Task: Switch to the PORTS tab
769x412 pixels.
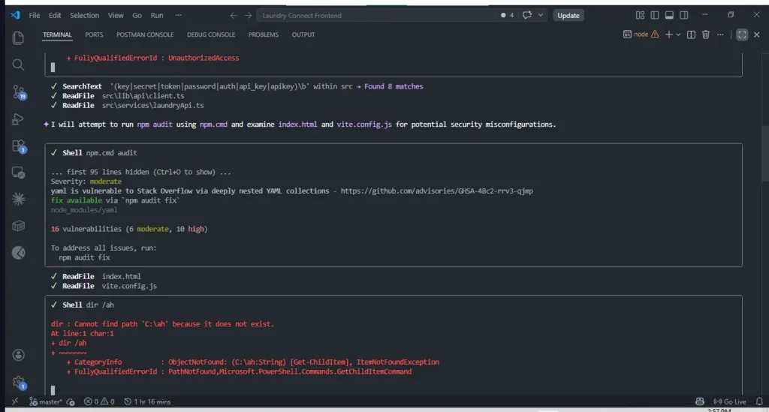Action: (94, 35)
